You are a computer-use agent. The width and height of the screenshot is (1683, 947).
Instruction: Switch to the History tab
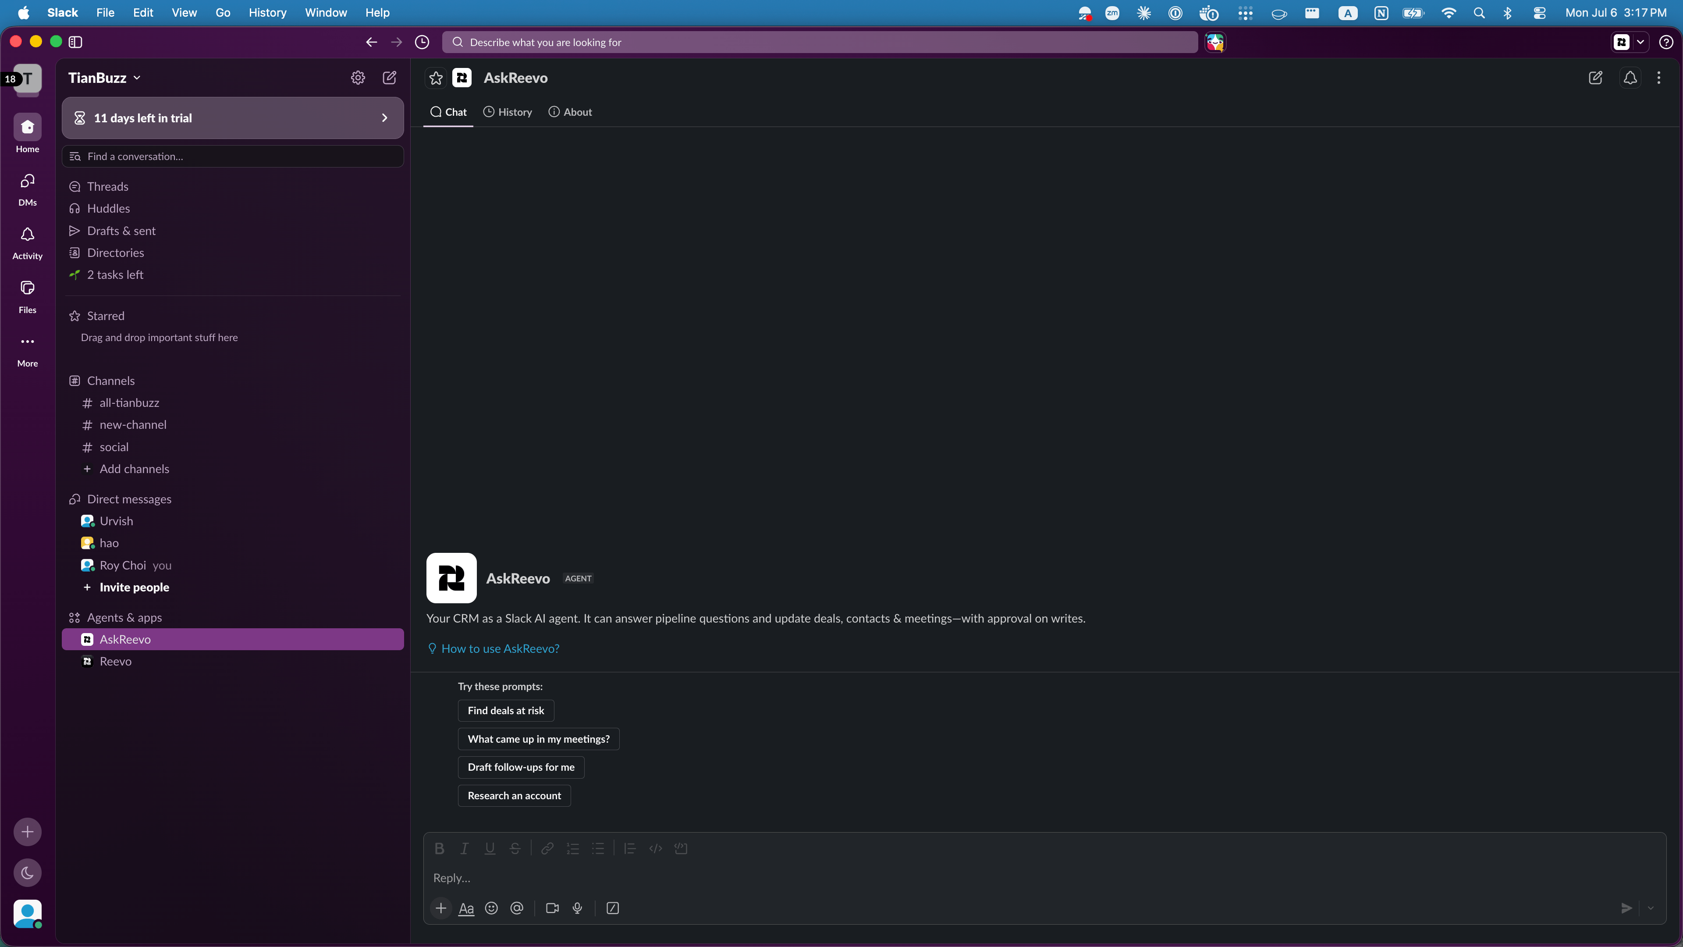[508, 112]
